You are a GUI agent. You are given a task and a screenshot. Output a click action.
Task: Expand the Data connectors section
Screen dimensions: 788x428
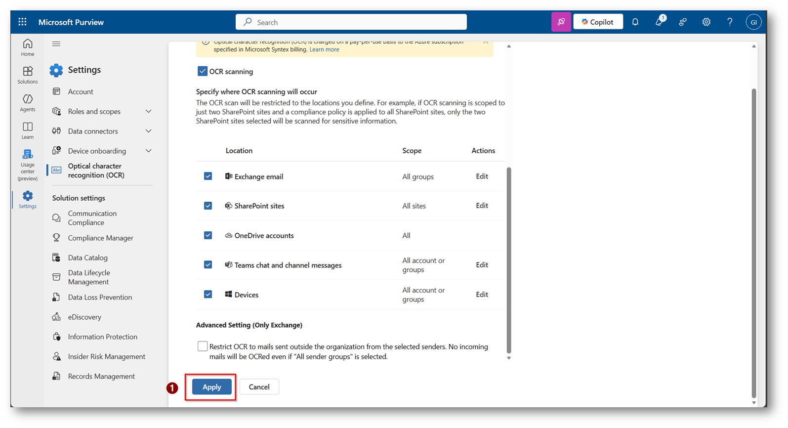coord(148,131)
